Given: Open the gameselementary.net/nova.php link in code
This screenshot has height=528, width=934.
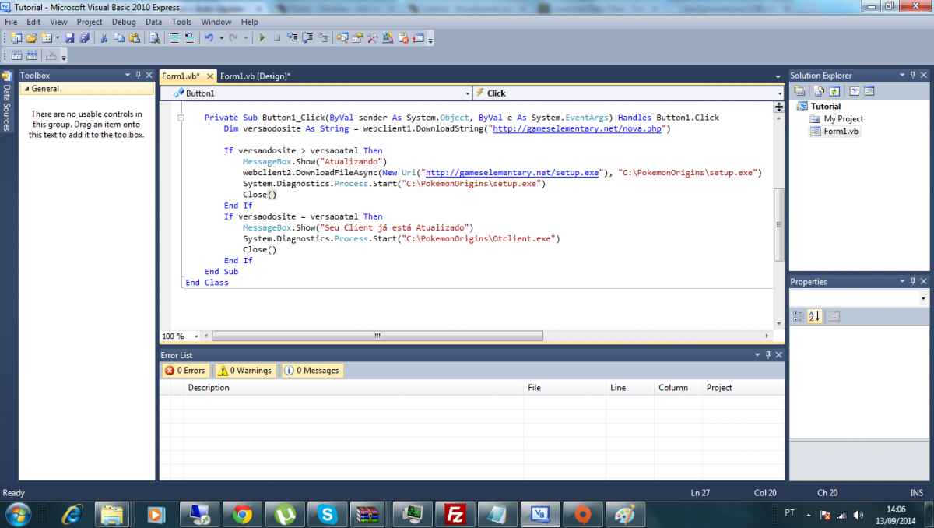Looking at the screenshot, I should [x=577, y=128].
